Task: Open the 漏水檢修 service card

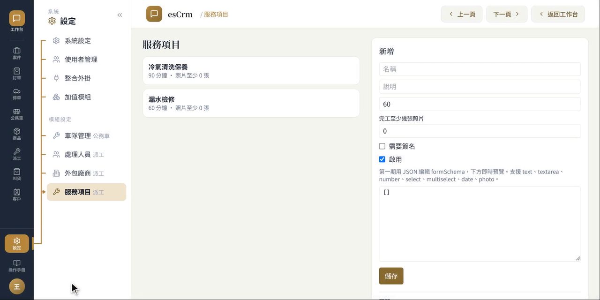Action: [x=251, y=103]
